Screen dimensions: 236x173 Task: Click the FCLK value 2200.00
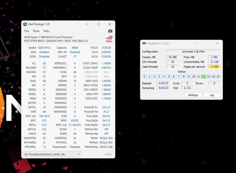coord(106,52)
